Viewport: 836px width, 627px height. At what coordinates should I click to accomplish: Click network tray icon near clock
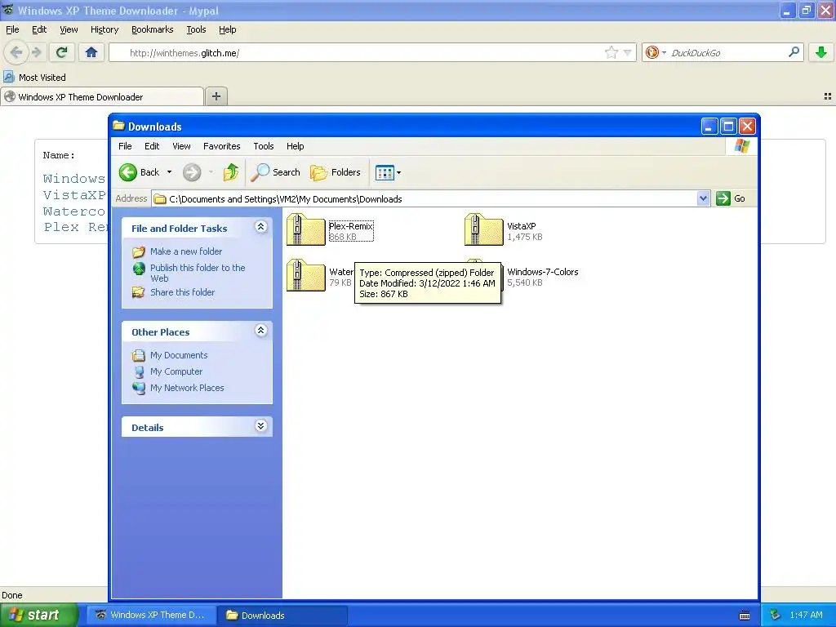[x=776, y=615]
